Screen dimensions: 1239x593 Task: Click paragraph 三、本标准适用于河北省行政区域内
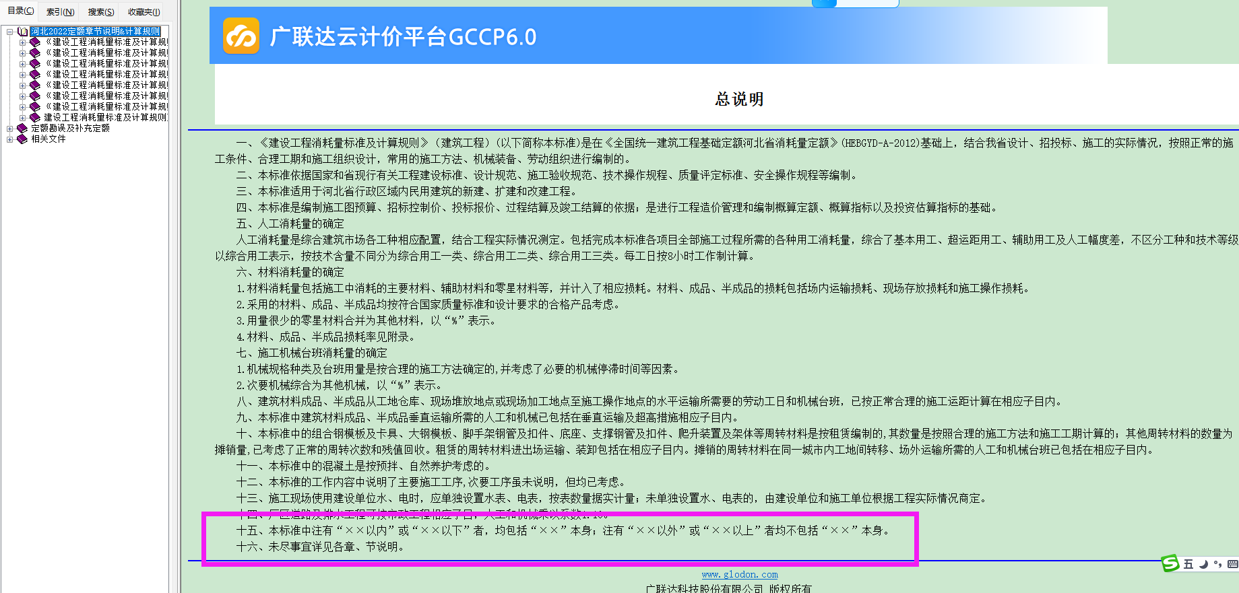407,191
